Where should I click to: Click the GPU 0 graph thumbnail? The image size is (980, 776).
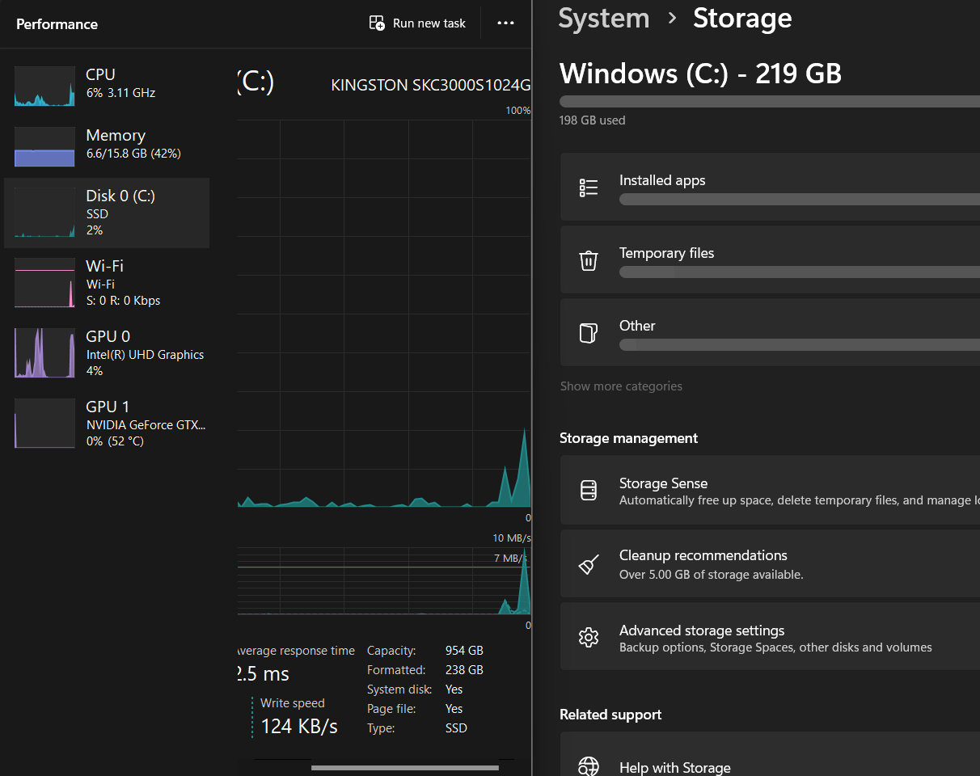coord(44,353)
